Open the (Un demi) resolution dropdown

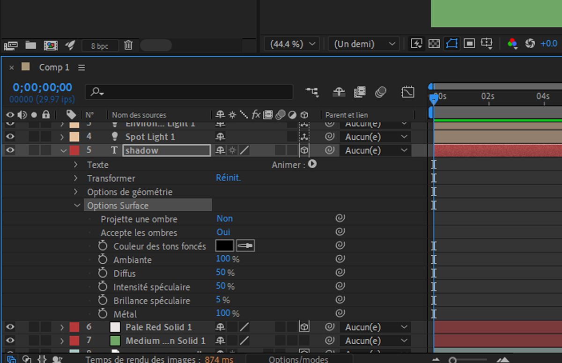click(x=364, y=44)
